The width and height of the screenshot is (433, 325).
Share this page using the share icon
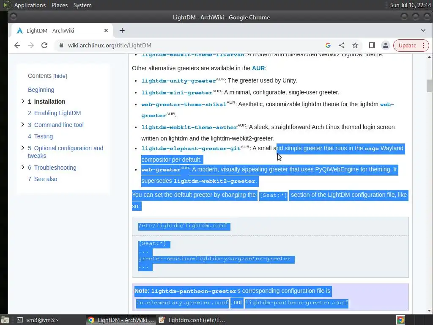[342, 45]
